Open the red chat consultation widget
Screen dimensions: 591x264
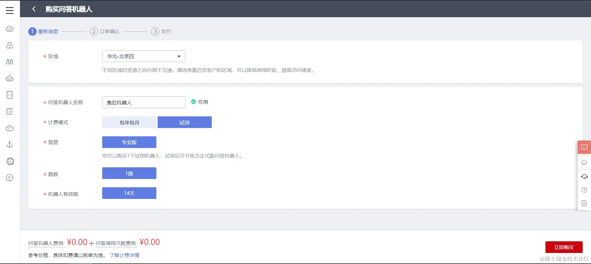pos(584,147)
